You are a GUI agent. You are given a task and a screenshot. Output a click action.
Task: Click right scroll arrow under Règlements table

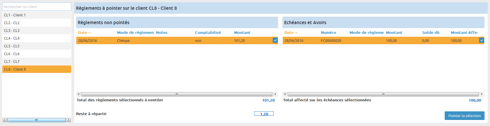tap(275, 94)
